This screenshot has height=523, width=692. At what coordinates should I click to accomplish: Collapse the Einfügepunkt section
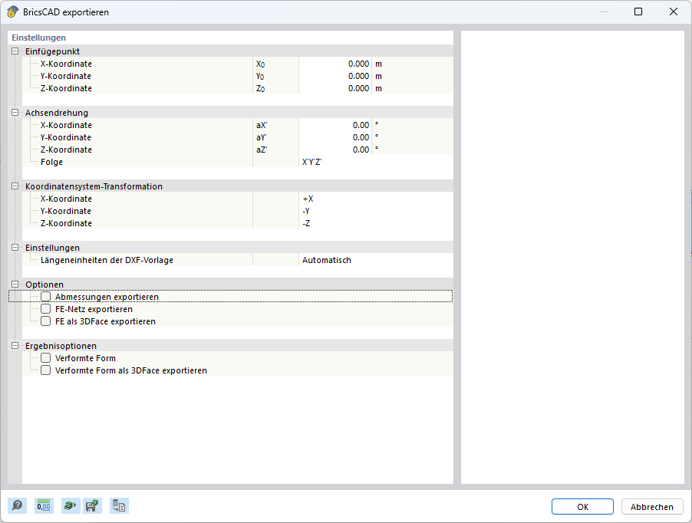(x=14, y=51)
